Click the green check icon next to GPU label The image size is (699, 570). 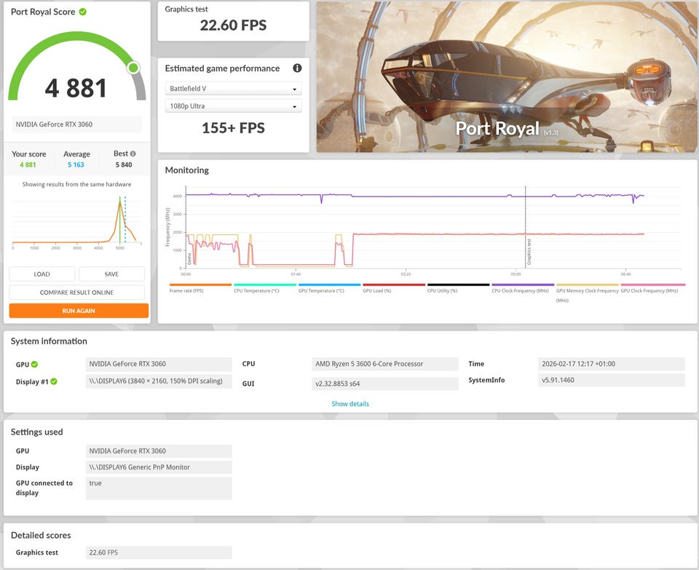click(34, 364)
